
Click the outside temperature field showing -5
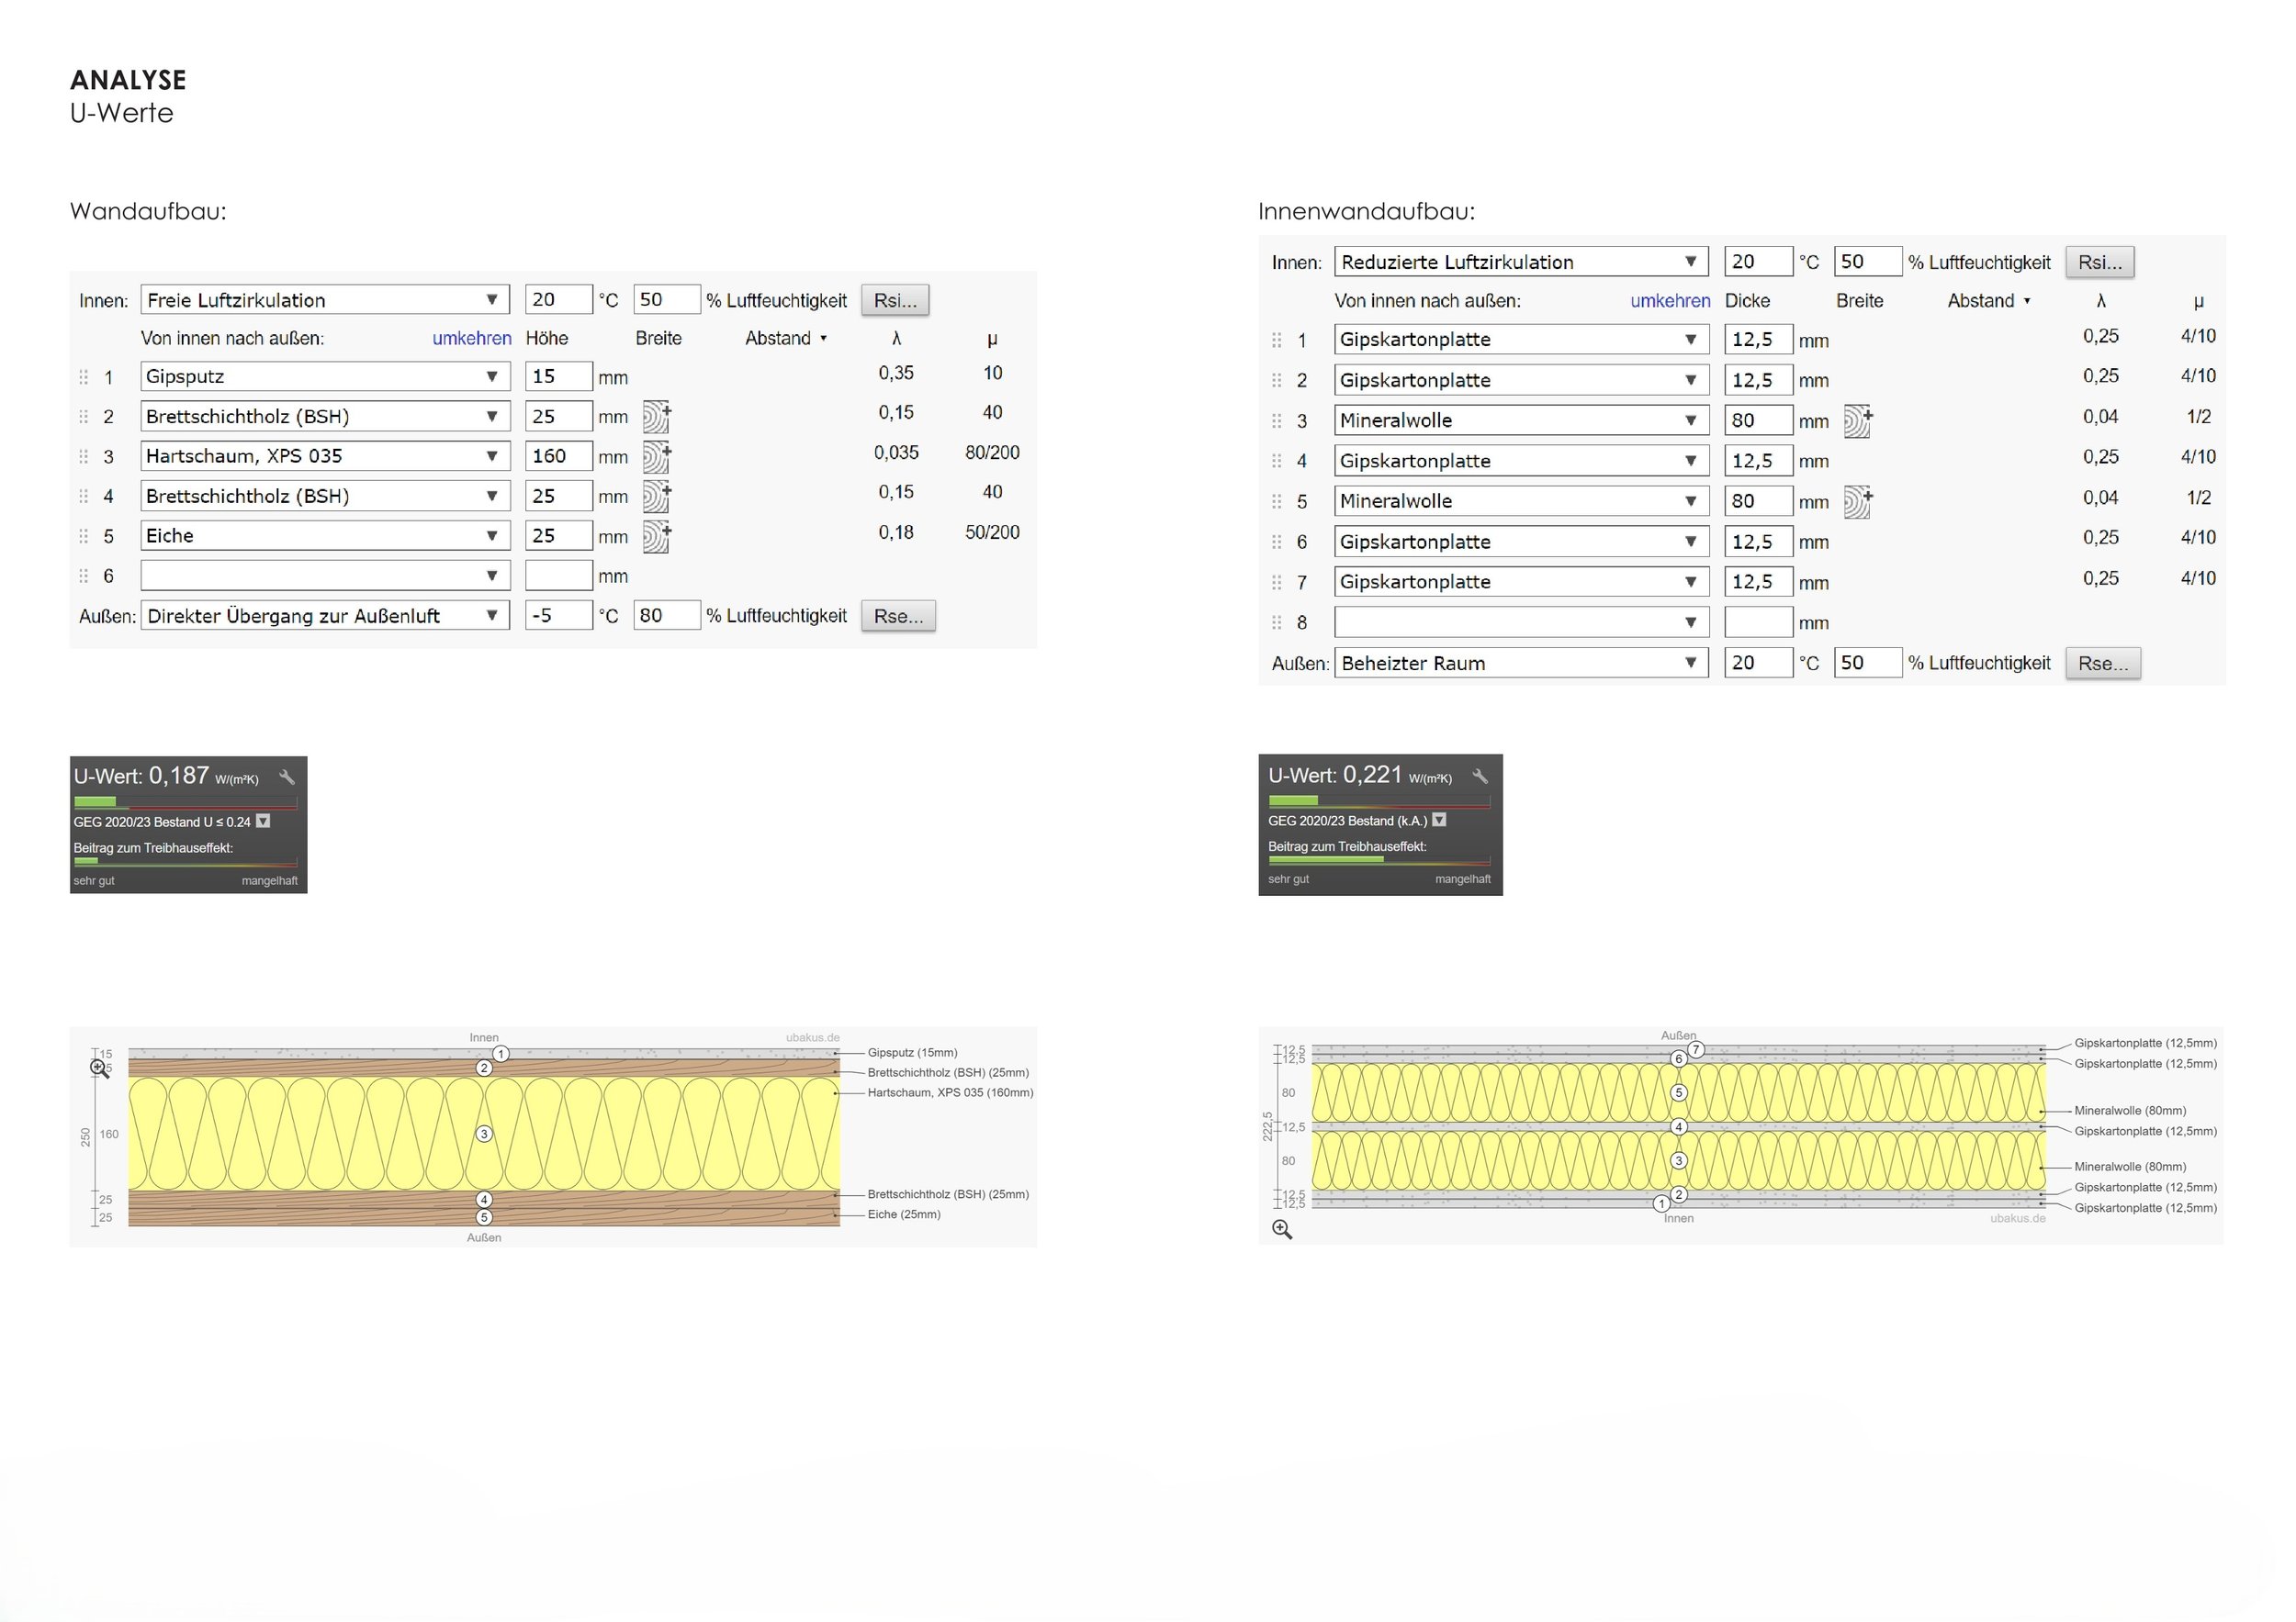558,616
